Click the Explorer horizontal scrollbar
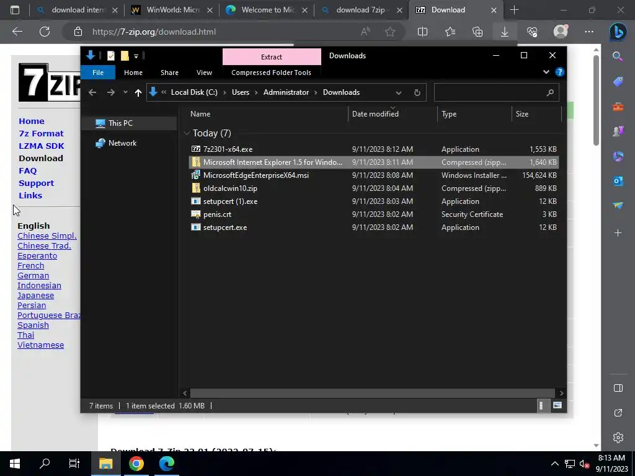The width and height of the screenshot is (635, 476). (372, 393)
